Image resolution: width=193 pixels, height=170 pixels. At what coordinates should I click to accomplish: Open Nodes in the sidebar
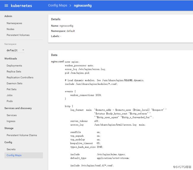point(10,29)
